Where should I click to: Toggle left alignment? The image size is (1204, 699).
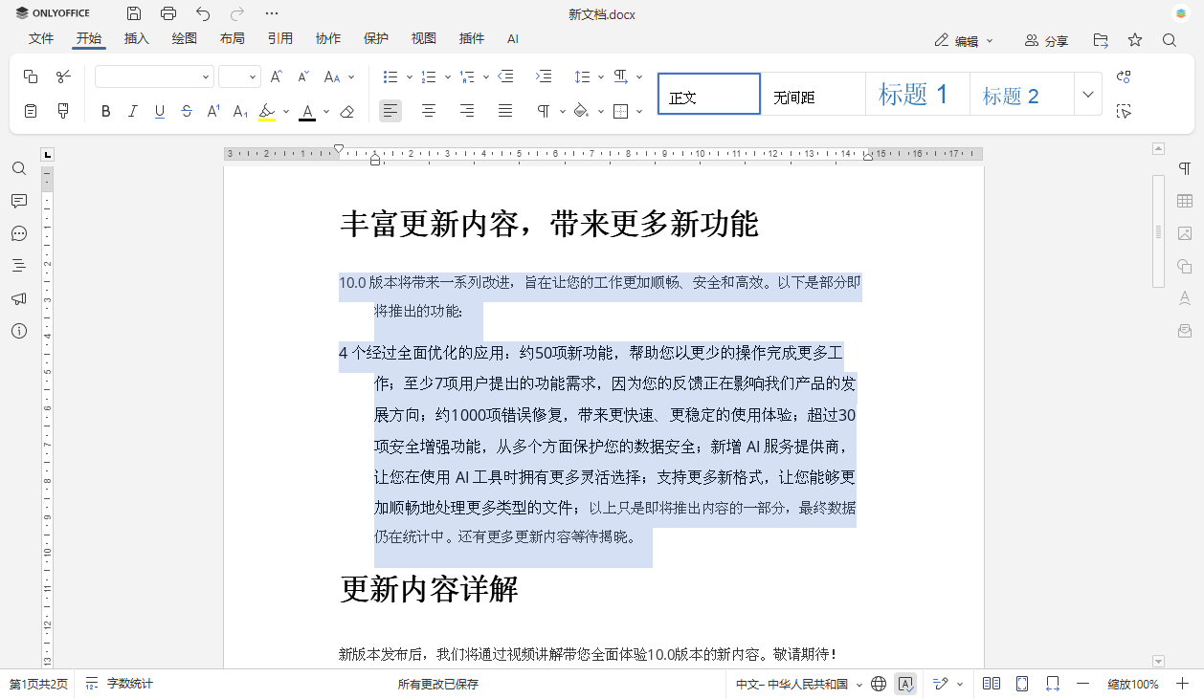[x=390, y=111]
